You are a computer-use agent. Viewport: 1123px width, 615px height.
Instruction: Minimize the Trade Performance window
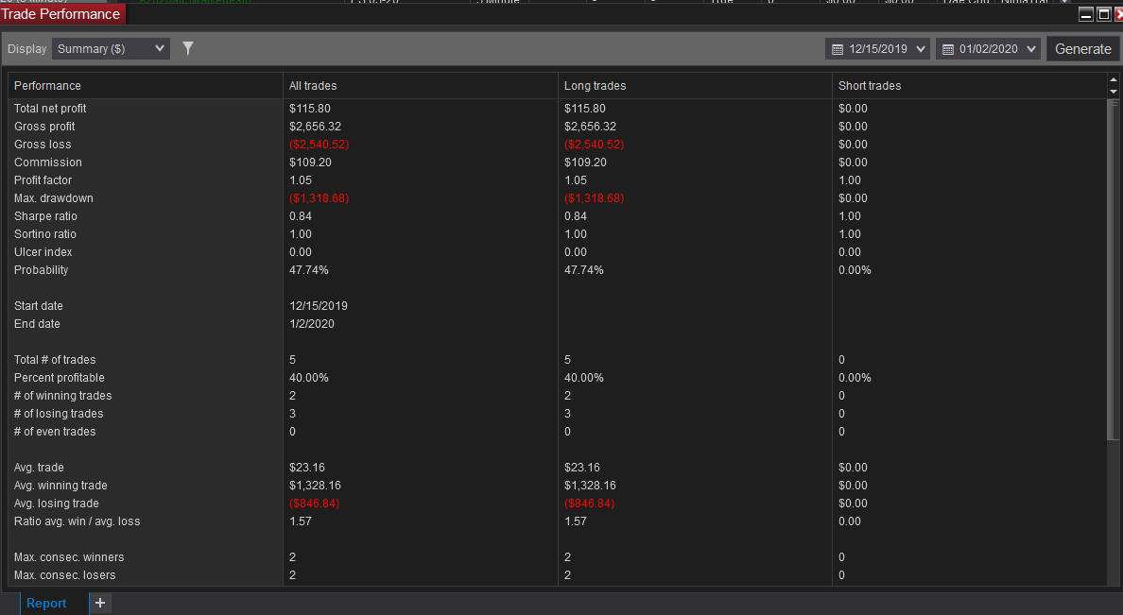pos(1086,14)
